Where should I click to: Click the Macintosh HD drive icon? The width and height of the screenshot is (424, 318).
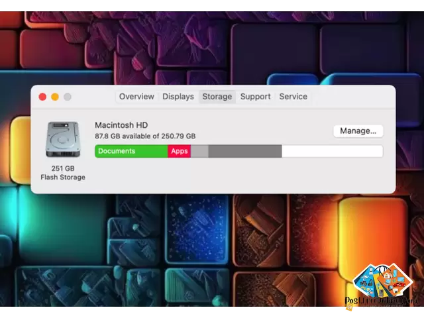tap(63, 140)
